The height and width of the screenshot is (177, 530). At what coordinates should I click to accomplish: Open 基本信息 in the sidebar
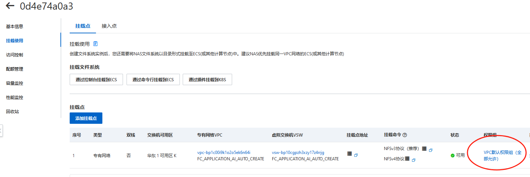(15, 27)
